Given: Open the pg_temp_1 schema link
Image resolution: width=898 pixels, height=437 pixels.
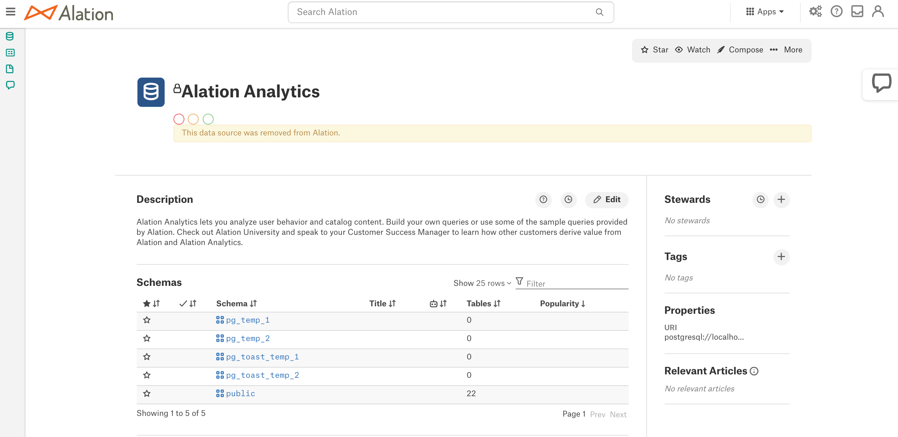Looking at the screenshot, I should point(248,320).
